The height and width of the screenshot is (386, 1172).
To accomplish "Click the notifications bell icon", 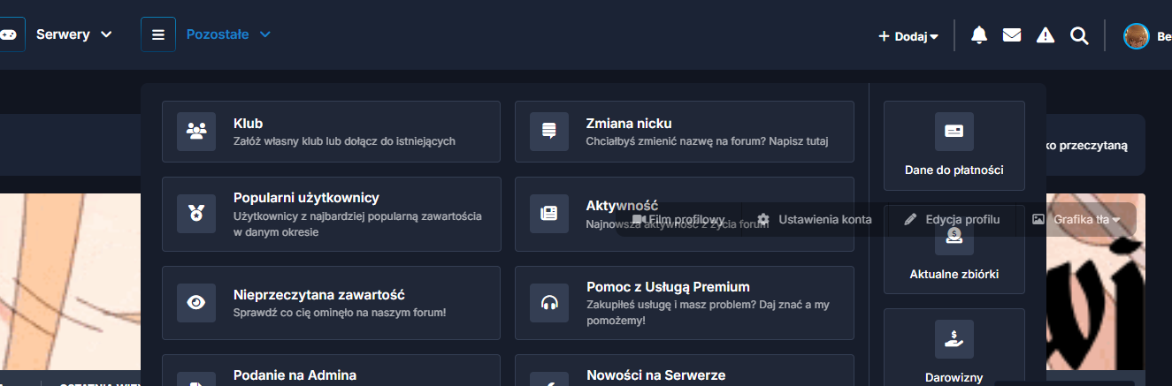I will click(979, 35).
